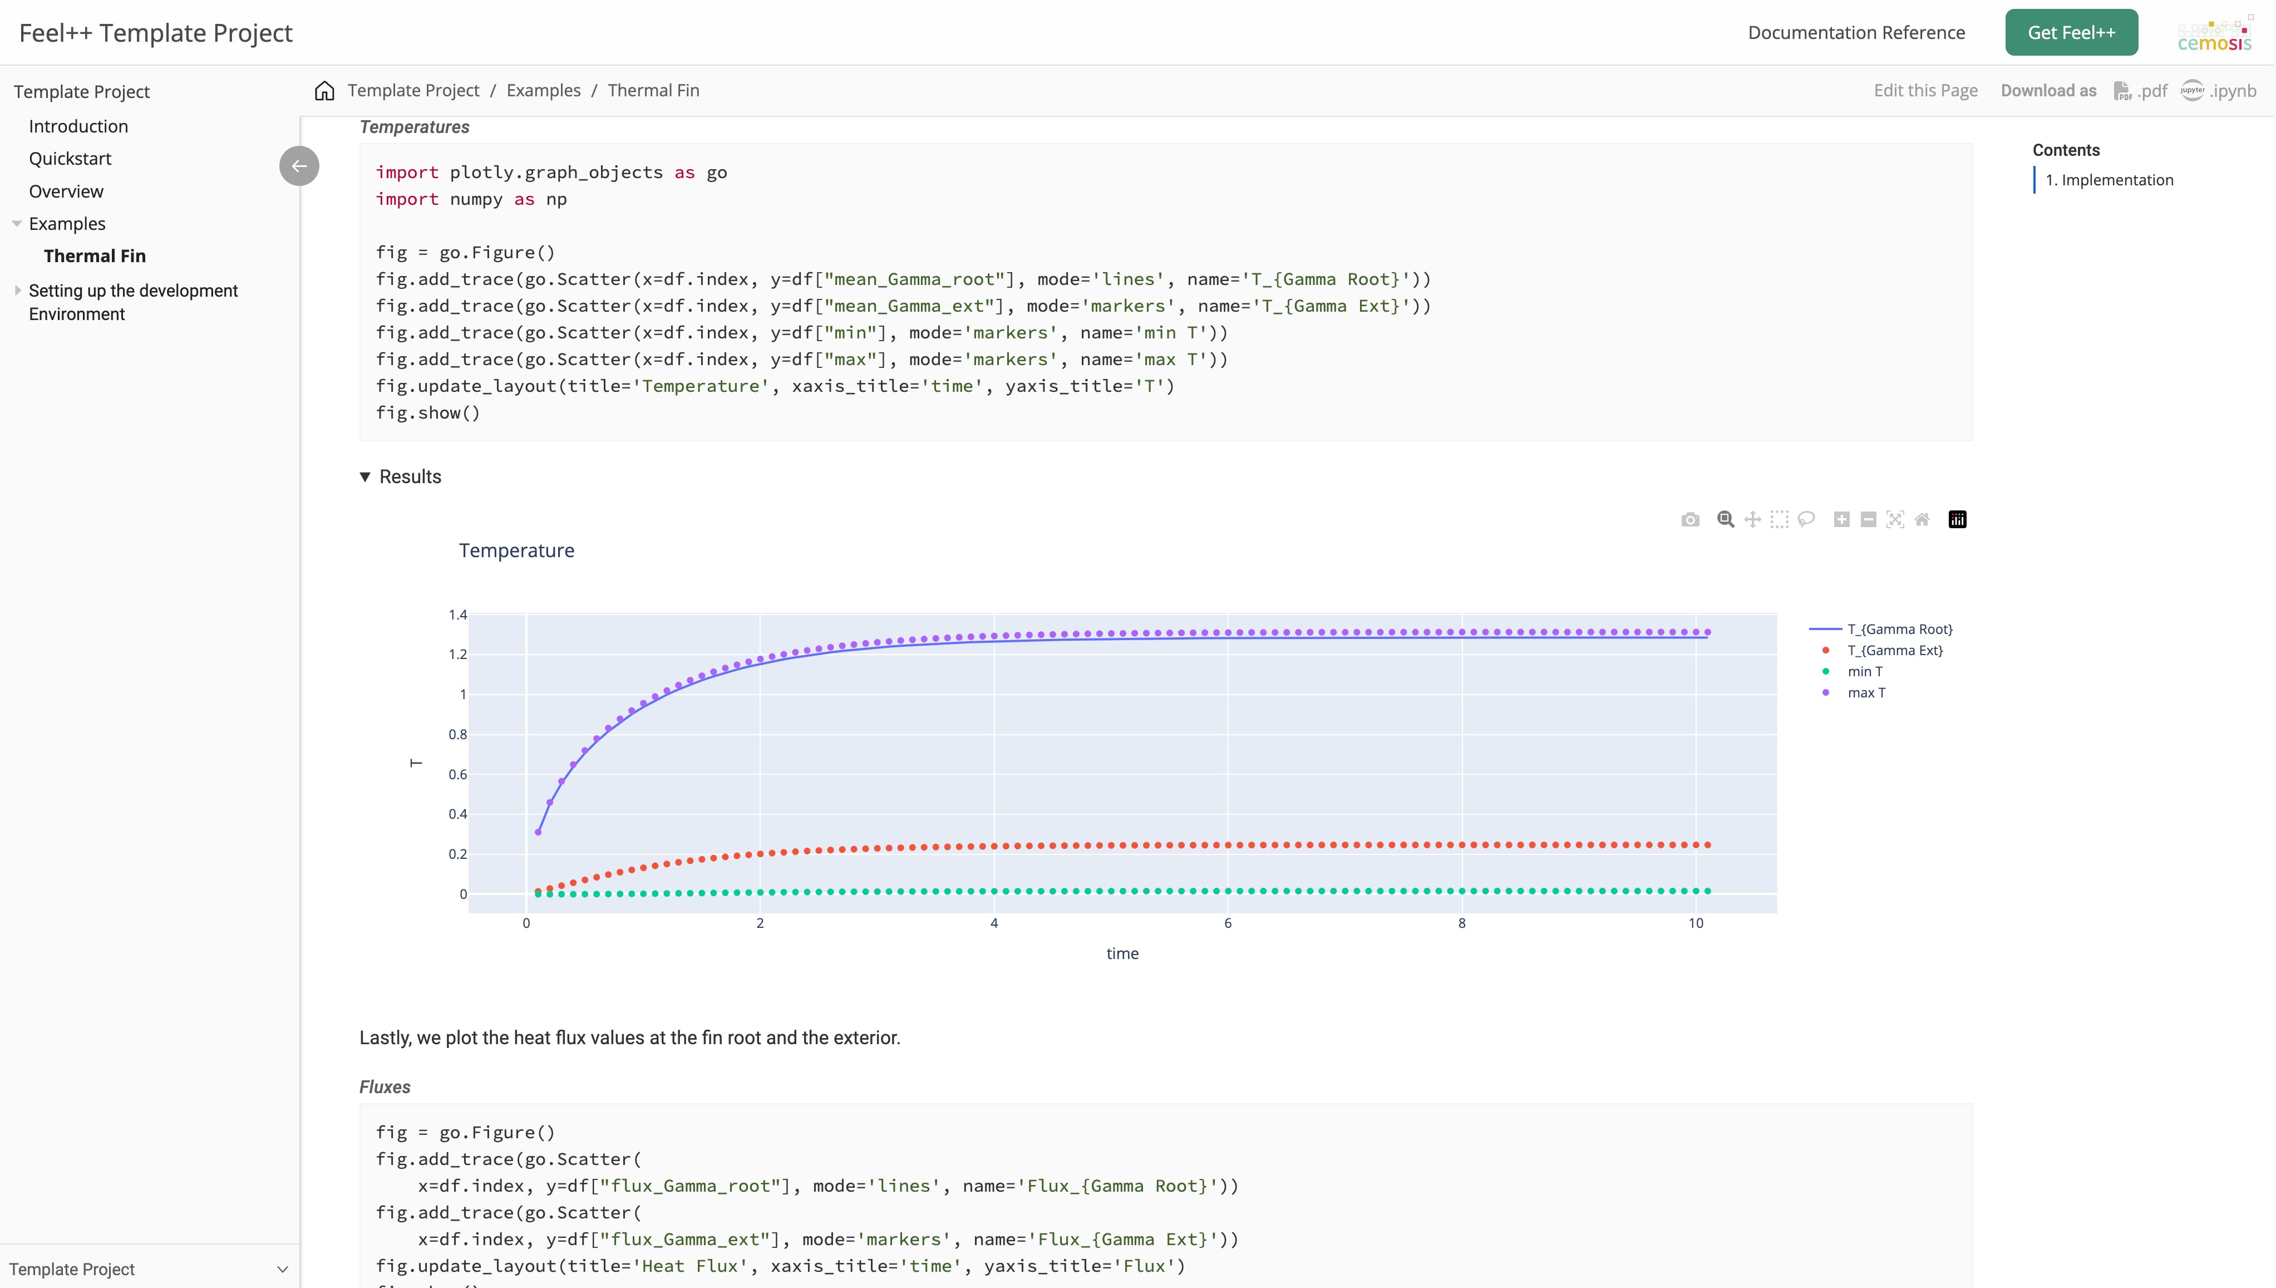Open the Template Project version dropdown
The image size is (2276, 1288).
pos(150,1269)
